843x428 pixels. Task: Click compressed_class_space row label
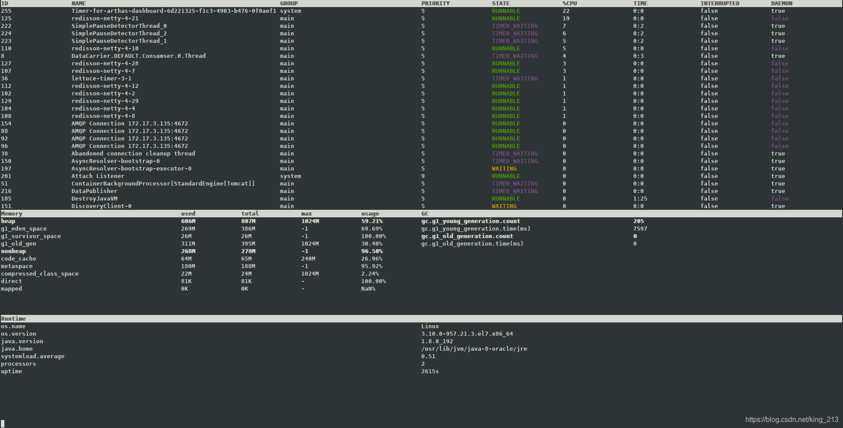40,274
